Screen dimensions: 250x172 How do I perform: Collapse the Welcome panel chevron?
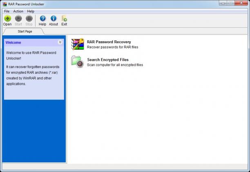[60, 42]
